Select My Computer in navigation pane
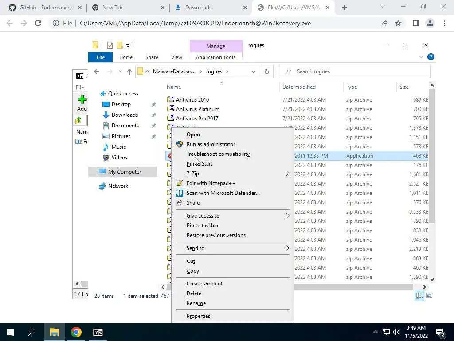454x341 pixels. click(x=123, y=172)
